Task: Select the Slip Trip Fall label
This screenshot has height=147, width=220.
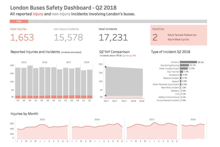Action: pyautogui.click(x=173, y=72)
